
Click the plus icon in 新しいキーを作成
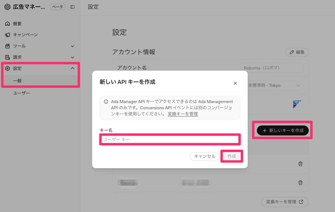tap(264, 130)
